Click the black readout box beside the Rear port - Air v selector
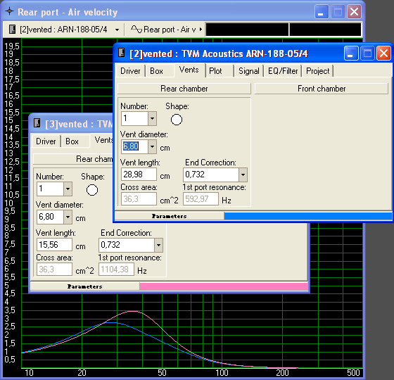This screenshot has width=394, height=380. tap(247, 30)
